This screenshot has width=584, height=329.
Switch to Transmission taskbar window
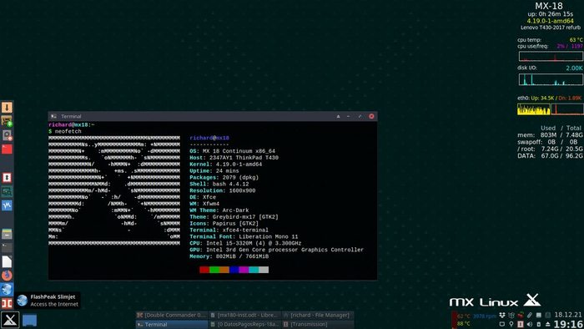(x=317, y=325)
